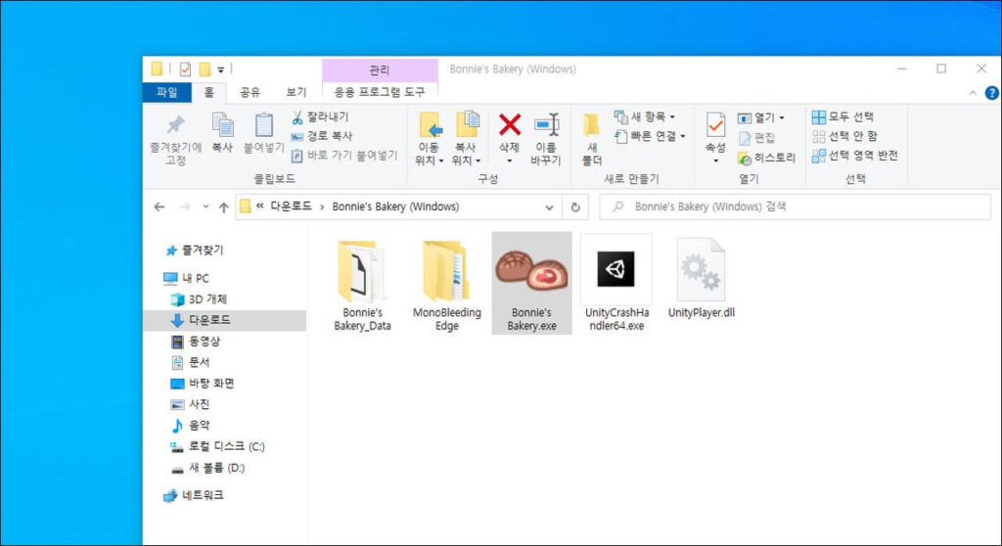1002x546 pixels.
Task: Select UnityCrashHandler64.exe file
Action: [616, 285]
